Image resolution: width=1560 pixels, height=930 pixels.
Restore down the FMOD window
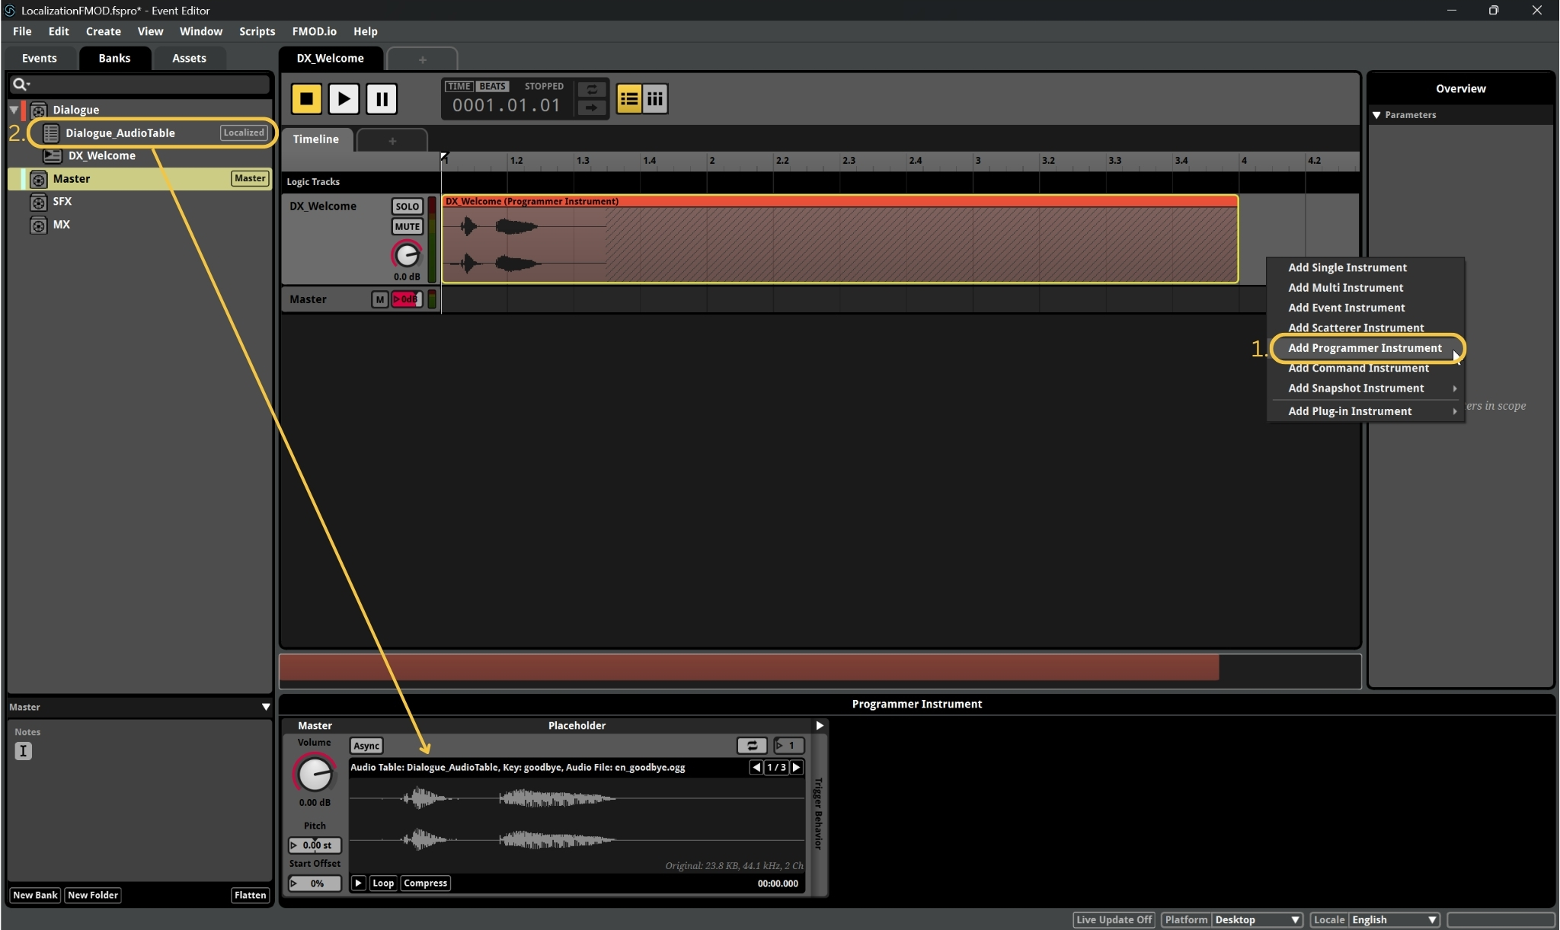click(1494, 10)
